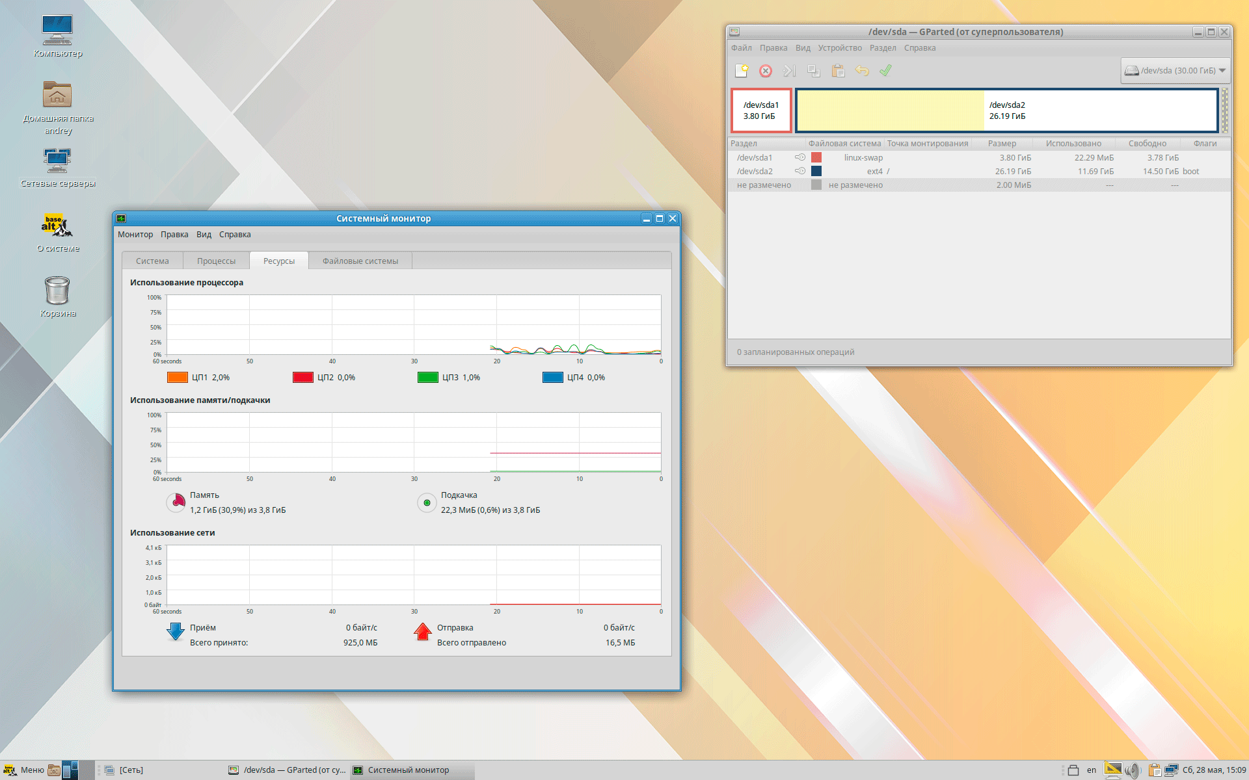Screen dimensions: 1249x780
Task: Click the undo last operation icon
Action: pyautogui.click(x=862, y=71)
